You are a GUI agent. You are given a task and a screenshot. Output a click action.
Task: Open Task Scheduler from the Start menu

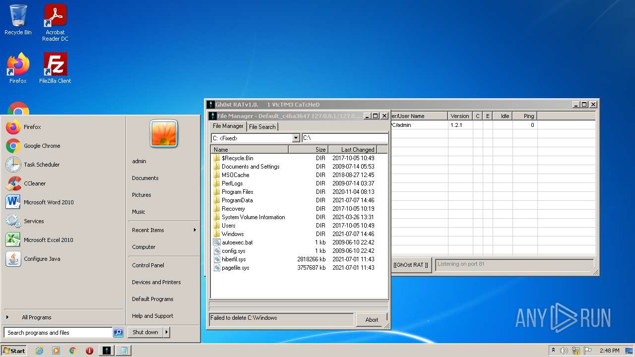coord(63,165)
